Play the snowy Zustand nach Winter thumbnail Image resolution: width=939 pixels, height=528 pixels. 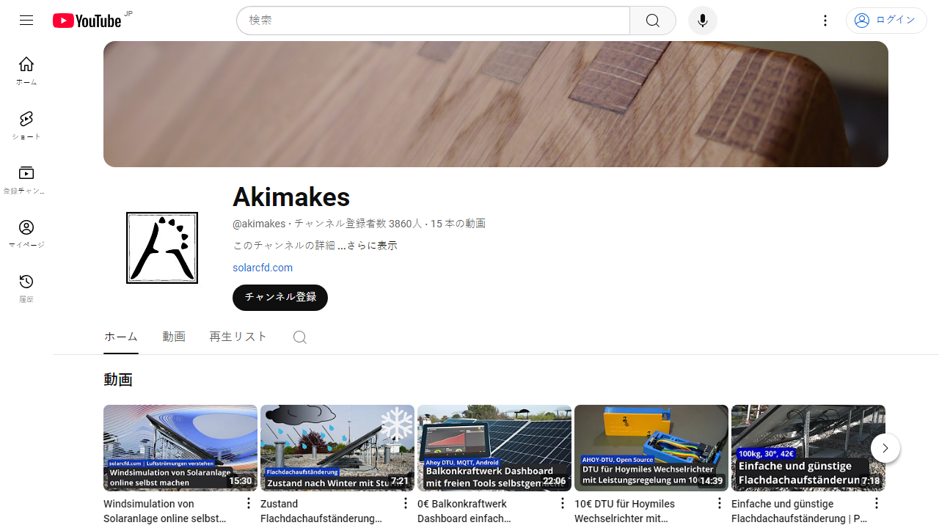[x=337, y=448]
